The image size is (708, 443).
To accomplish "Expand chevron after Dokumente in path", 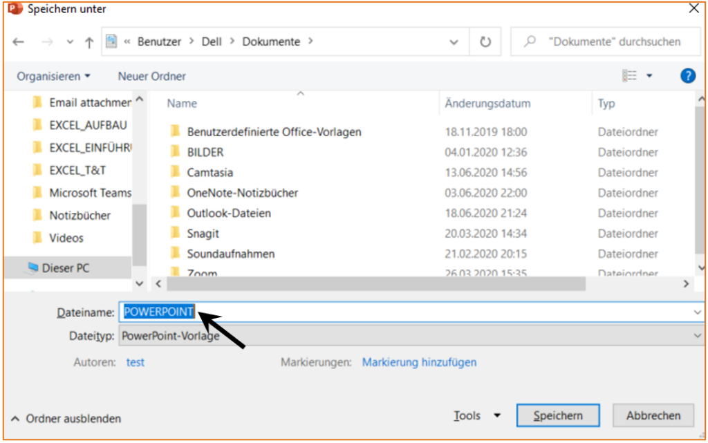I will [310, 41].
